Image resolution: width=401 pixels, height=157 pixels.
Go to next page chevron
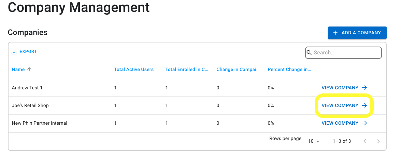378,141
